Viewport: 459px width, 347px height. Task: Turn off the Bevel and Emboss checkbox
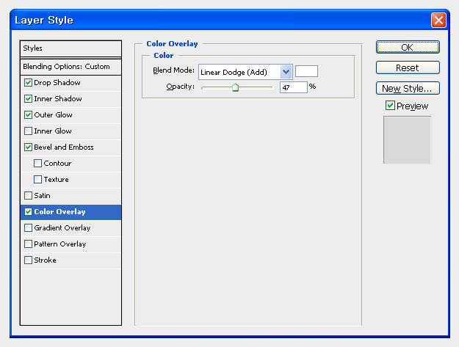tap(28, 147)
